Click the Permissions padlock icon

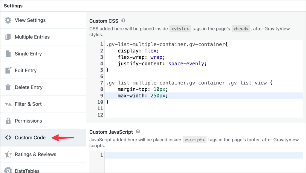coord(9,121)
